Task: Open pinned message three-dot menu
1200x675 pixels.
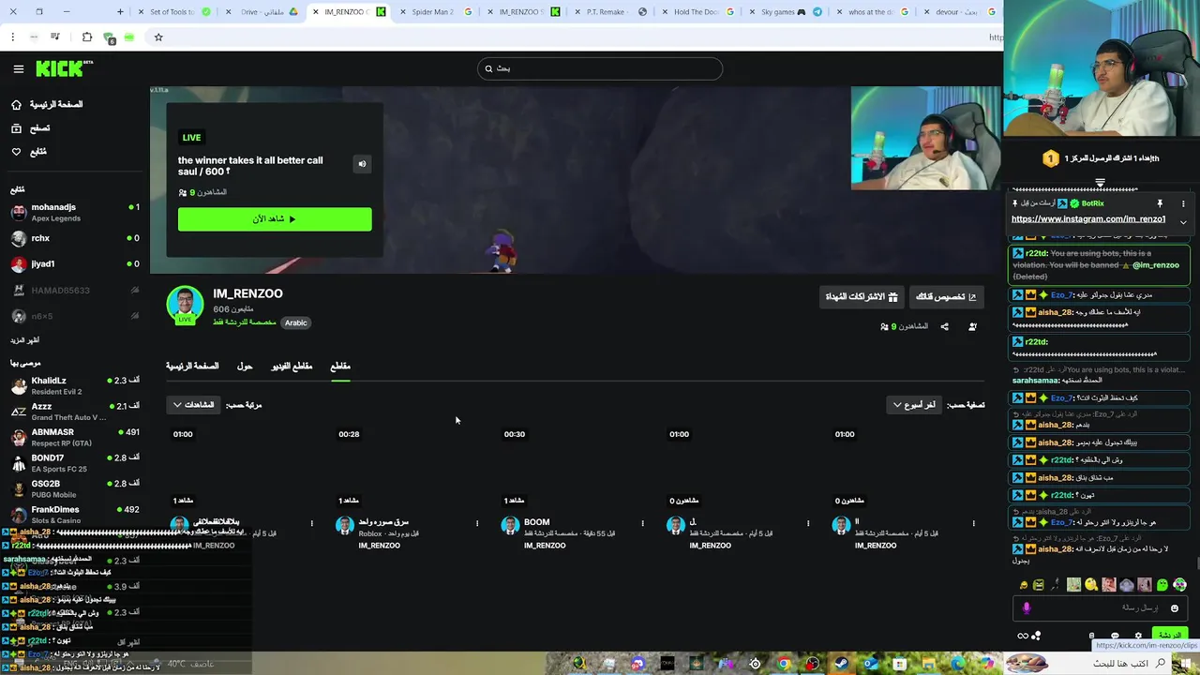Action: (x=1183, y=203)
